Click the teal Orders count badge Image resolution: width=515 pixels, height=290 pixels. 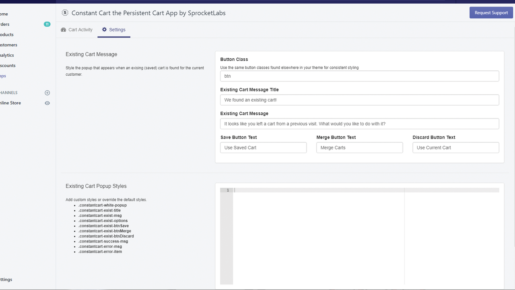coord(47,24)
